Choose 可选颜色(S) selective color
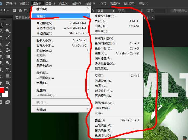The height and width of the screenshot is (140, 188). [116, 96]
